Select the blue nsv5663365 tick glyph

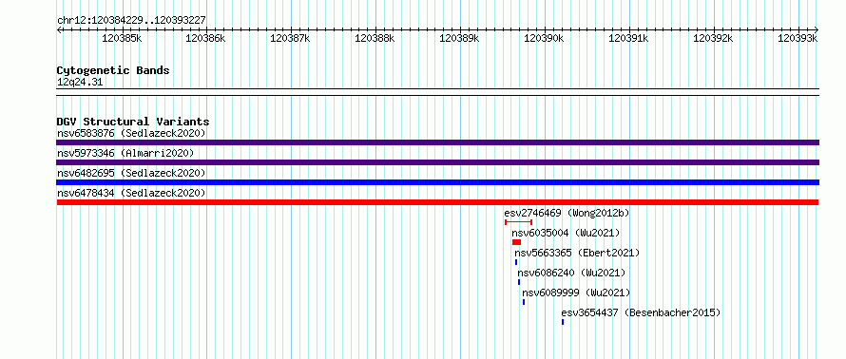(516, 262)
